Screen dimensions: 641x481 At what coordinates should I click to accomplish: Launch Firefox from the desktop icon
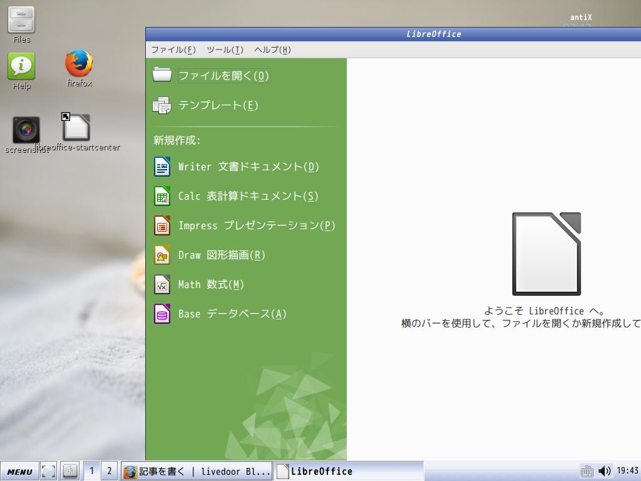pos(79,68)
